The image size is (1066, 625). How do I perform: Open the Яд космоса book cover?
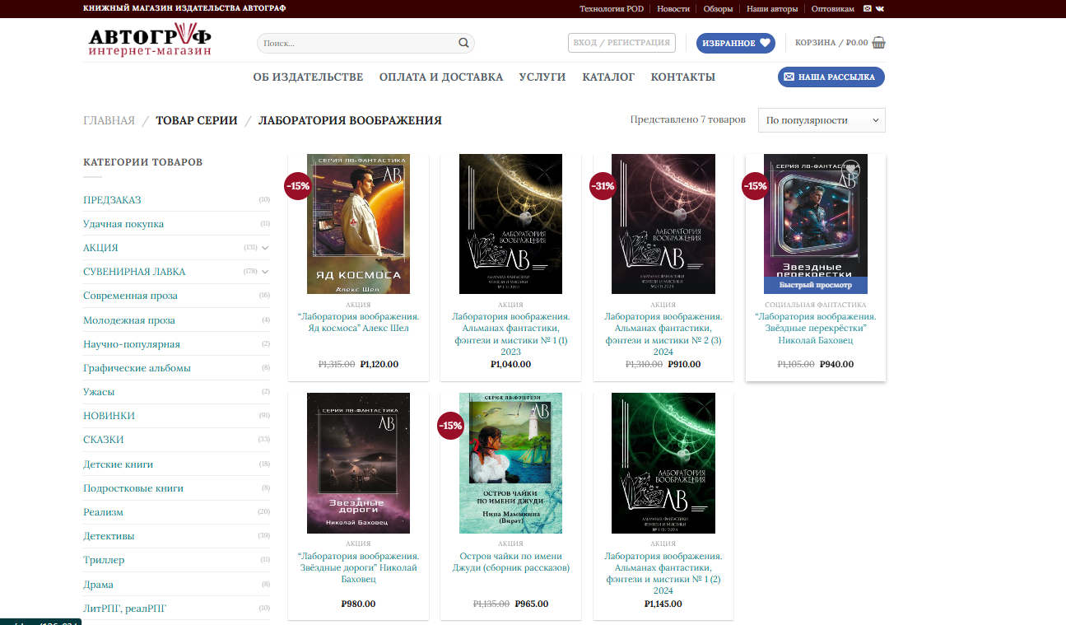click(x=358, y=224)
